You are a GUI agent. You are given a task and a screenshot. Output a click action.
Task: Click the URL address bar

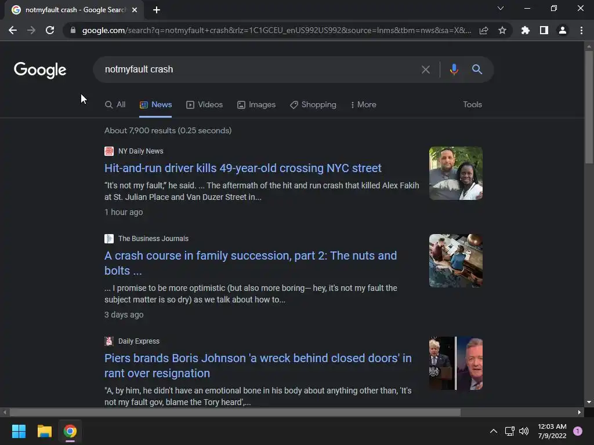pos(277,30)
